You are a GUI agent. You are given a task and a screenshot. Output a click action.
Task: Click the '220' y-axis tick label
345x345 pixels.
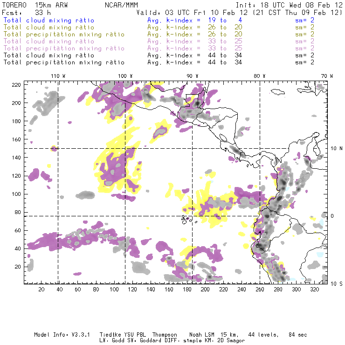(x=16, y=85)
